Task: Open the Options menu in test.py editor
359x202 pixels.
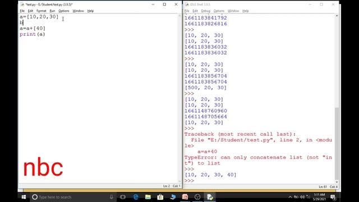Action: [63, 11]
